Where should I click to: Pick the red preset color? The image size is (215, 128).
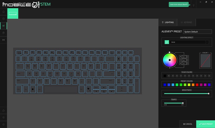point(197,85)
